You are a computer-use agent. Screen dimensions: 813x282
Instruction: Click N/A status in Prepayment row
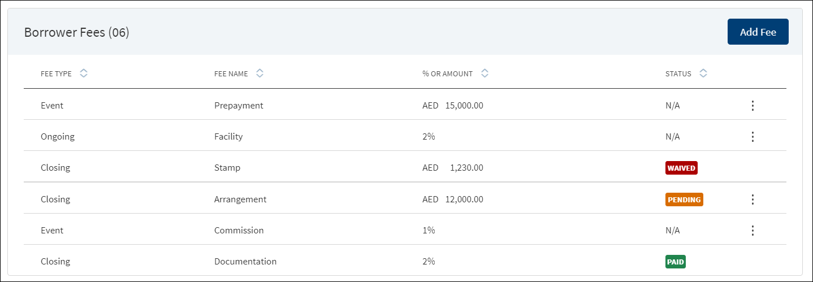click(x=673, y=106)
